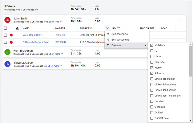The width and height of the screenshot is (193, 123).
Task: Click the up-arrow icon beside Sort ascending
Action: pos(108,34)
